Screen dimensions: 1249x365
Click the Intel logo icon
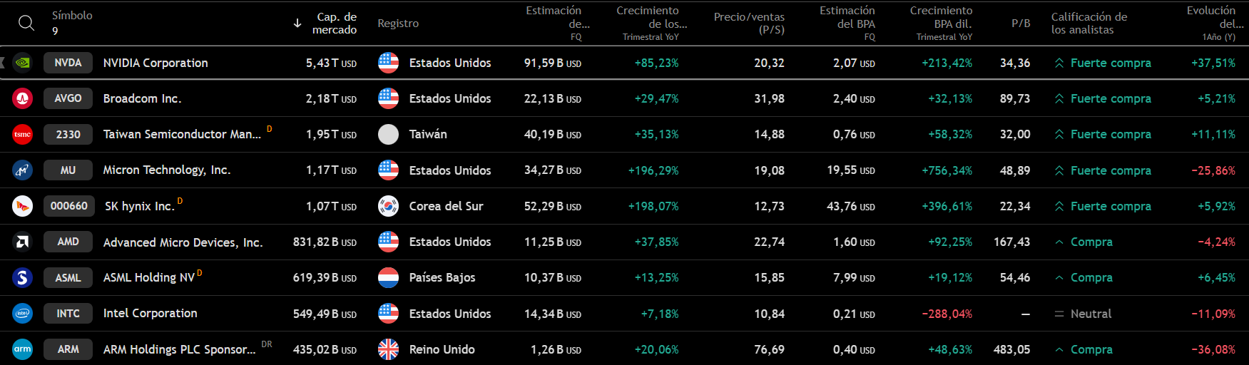pos(23,313)
